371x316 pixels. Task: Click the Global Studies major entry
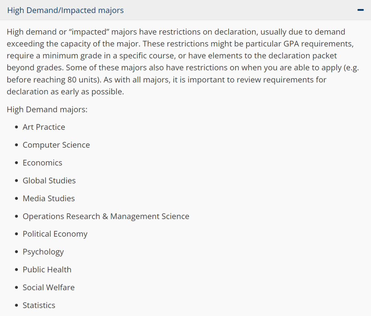[49, 181]
